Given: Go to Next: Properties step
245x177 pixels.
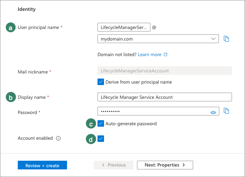Looking at the screenshot, I should [165, 165].
